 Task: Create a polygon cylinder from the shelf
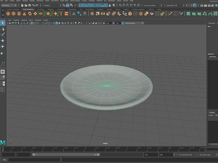click(19, 14)
